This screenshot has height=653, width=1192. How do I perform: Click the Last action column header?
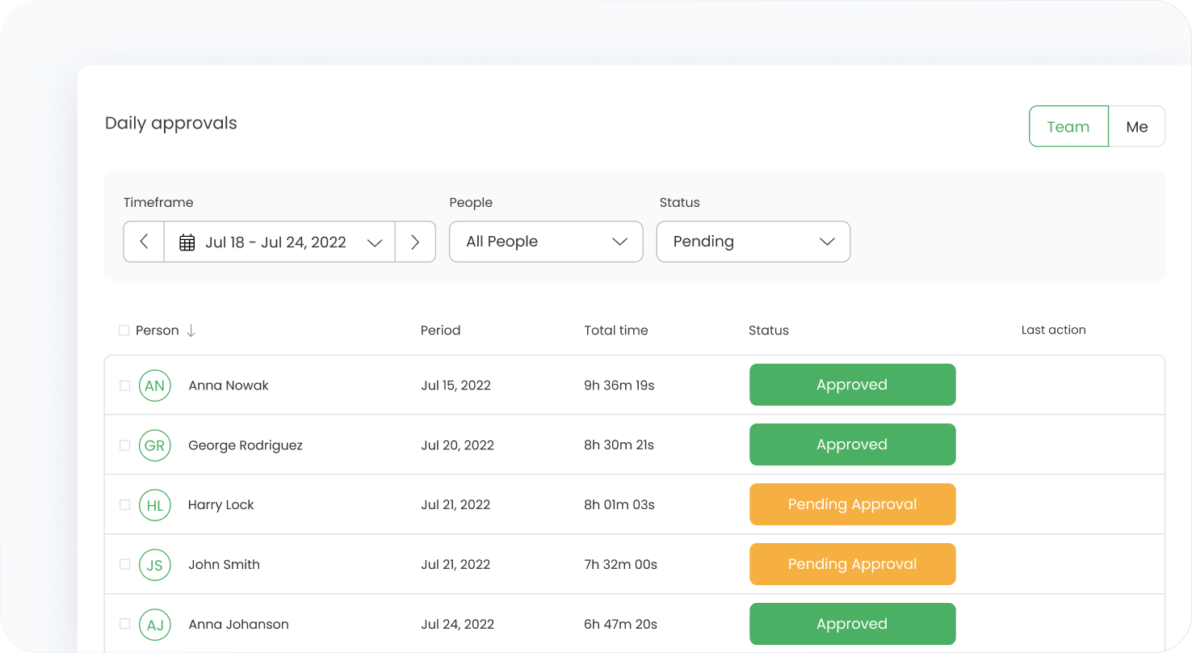pyautogui.click(x=1054, y=330)
